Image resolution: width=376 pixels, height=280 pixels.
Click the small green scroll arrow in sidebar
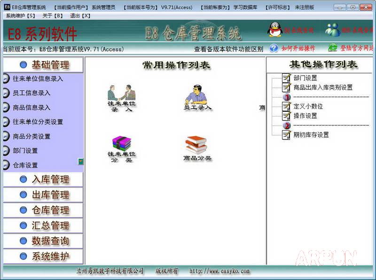(x=80, y=161)
